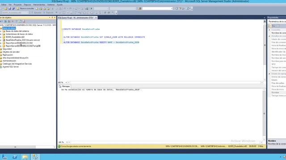Click the Results to Grid icon
286x160 pixels.
[88, 13]
